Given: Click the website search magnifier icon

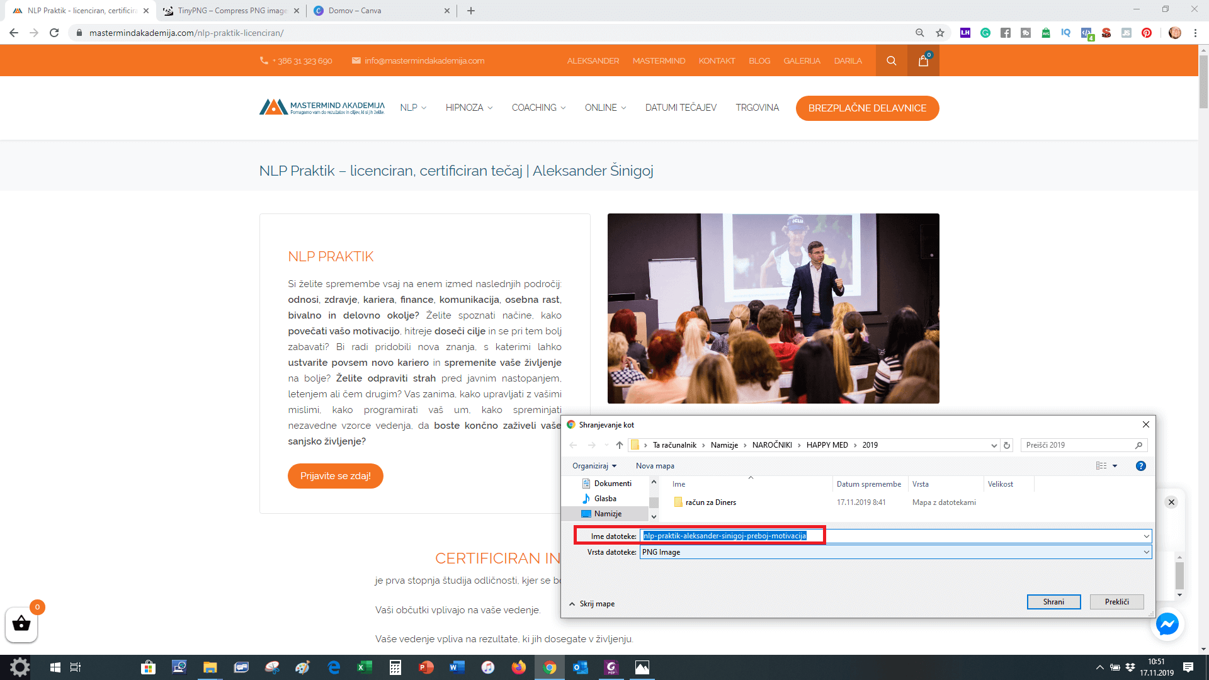Looking at the screenshot, I should [891, 61].
